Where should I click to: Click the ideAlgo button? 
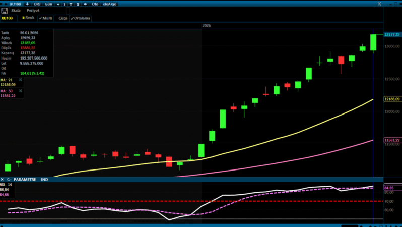point(109,4)
